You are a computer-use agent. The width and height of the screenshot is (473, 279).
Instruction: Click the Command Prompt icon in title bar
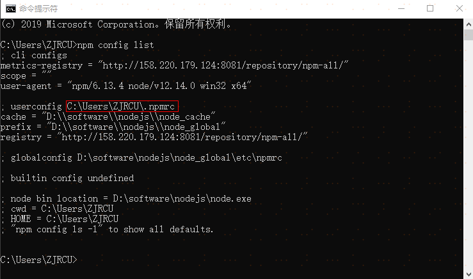coord(10,9)
